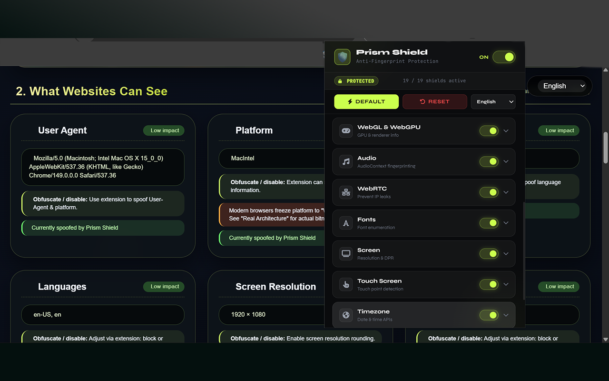Click the User Agent 'Low impact' badge
This screenshot has height=381, width=609.
pyautogui.click(x=164, y=130)
